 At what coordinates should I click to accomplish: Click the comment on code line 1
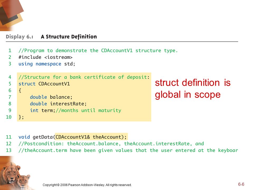(98, 51)
